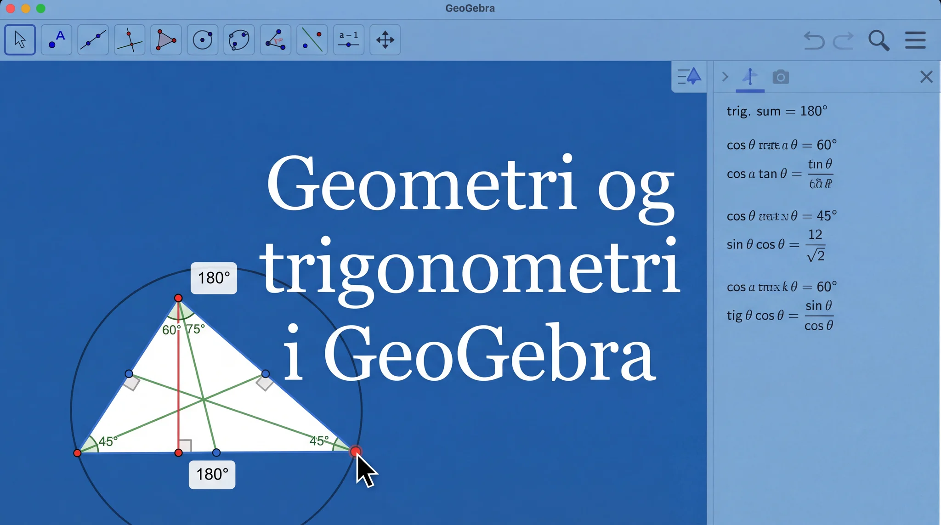Viewport: 941px width, 525px height.
Task: Click the left 45° angle label
Action: pos(108,441)
